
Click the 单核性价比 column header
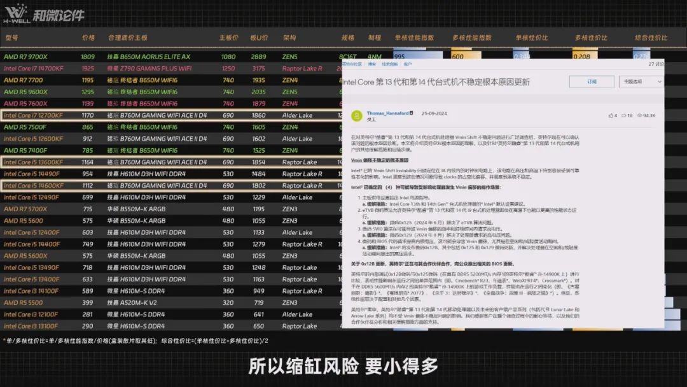click(531, 38)
